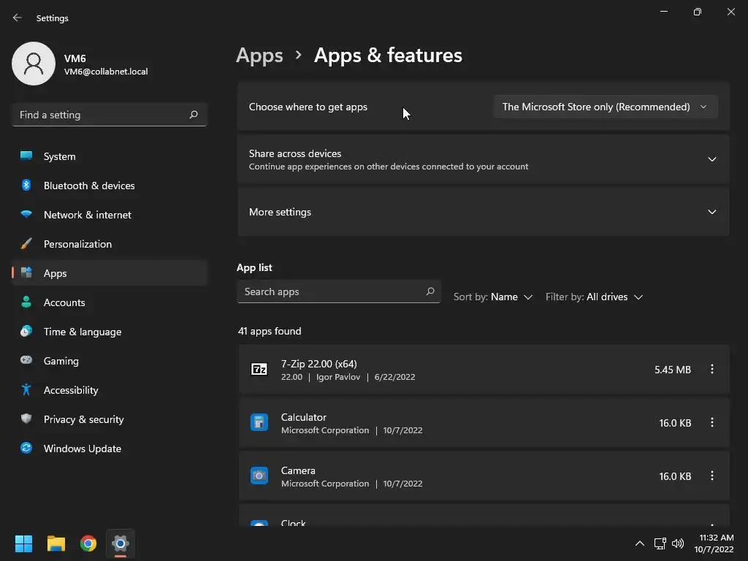Open the Windows Start menu
The width and height of the screenshot is (748, 561).
click(x=24, y=543)
